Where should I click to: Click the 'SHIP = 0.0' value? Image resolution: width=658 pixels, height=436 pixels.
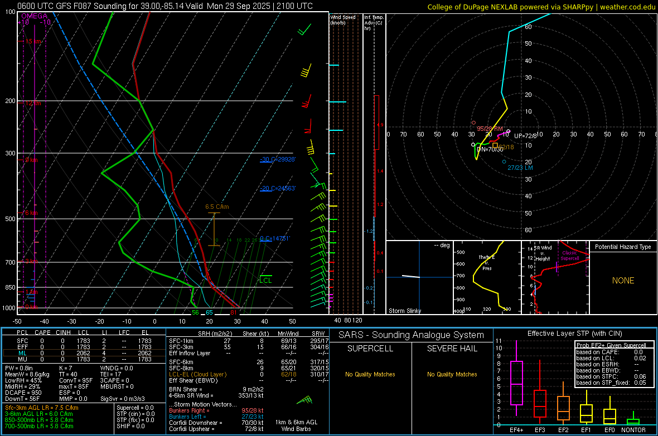pos(130,426)
